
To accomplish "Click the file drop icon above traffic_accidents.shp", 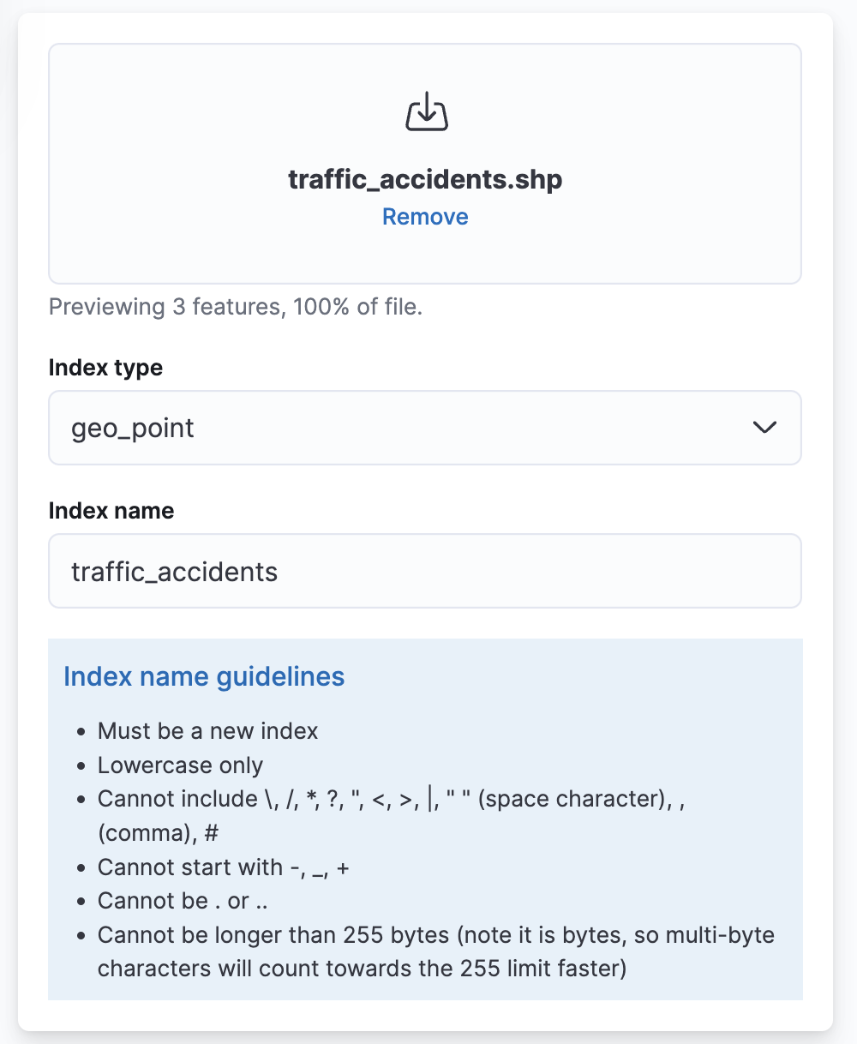I will pos(425,111).
